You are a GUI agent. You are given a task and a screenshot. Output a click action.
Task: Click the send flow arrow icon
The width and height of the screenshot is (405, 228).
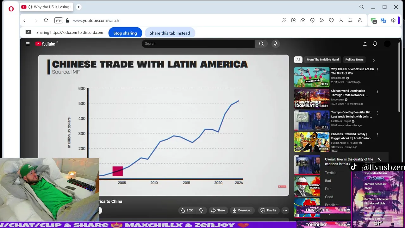click(322, 20)
